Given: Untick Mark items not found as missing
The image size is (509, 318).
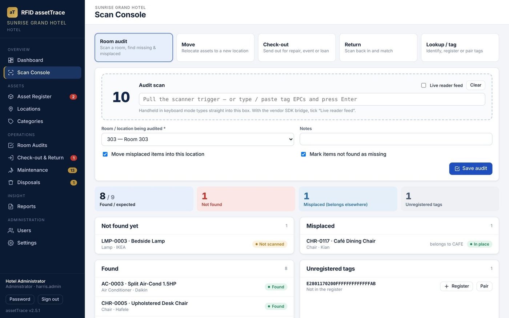Looking at the screenshot, I should (x=303, y=154).
